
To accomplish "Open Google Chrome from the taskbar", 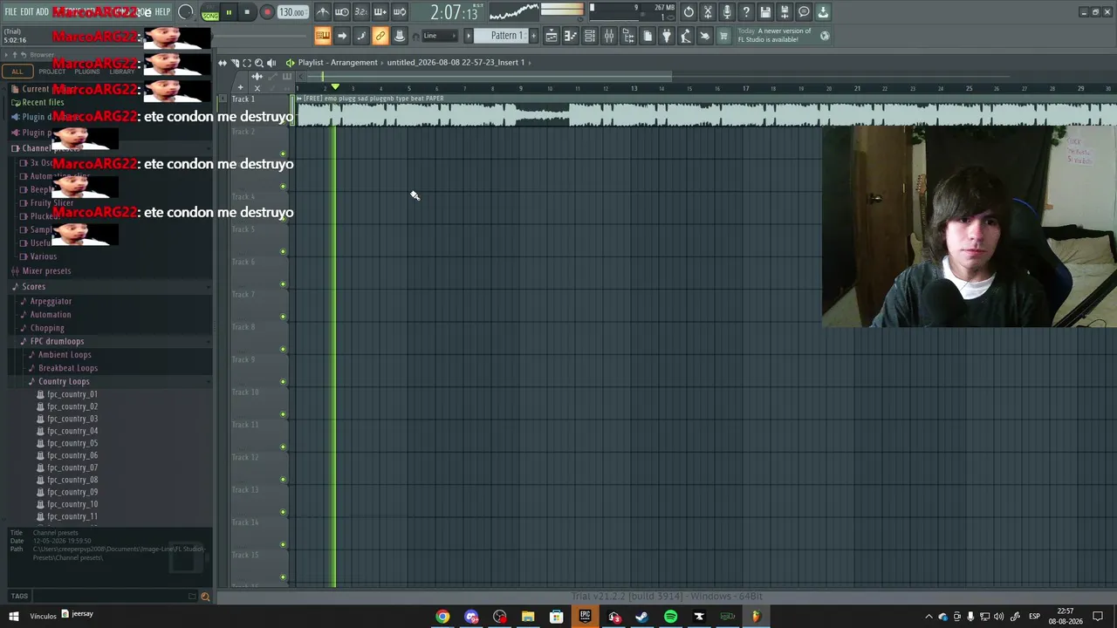I will [442, 618].
